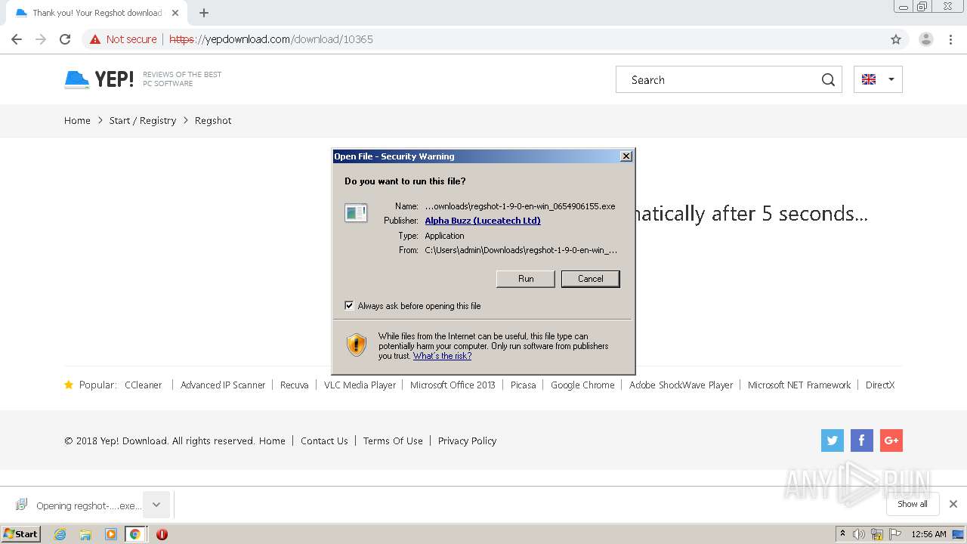Uncheck Always ask before opening this file
This screenshot has height=544, width=967.
349,305
